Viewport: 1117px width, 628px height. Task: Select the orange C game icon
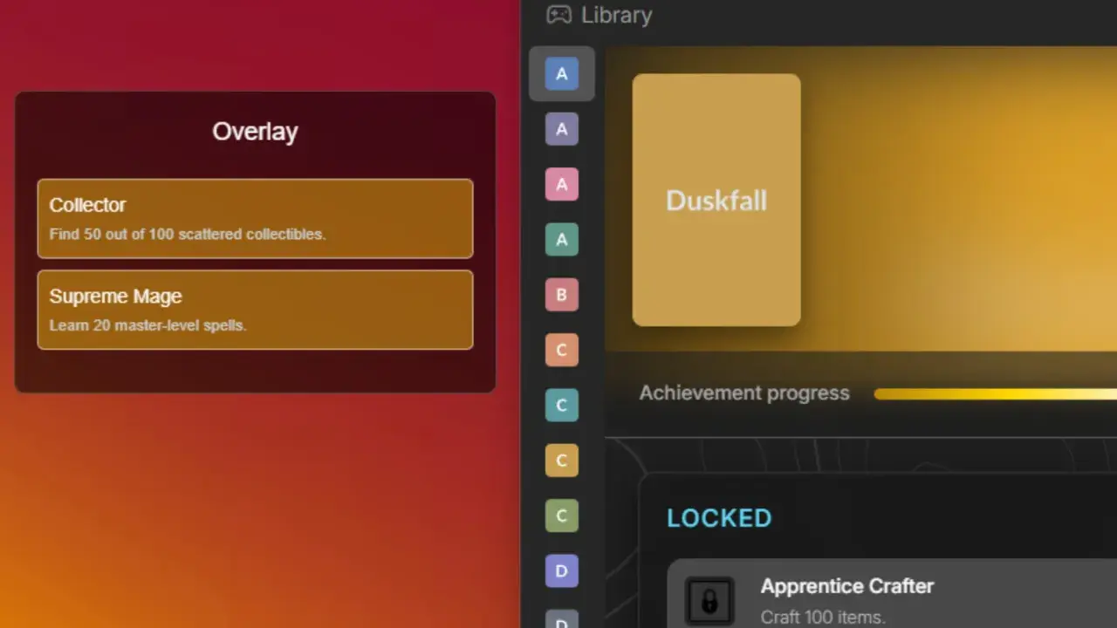point(562,350)
